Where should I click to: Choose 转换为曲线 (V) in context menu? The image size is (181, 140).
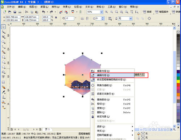coord(112,85)
